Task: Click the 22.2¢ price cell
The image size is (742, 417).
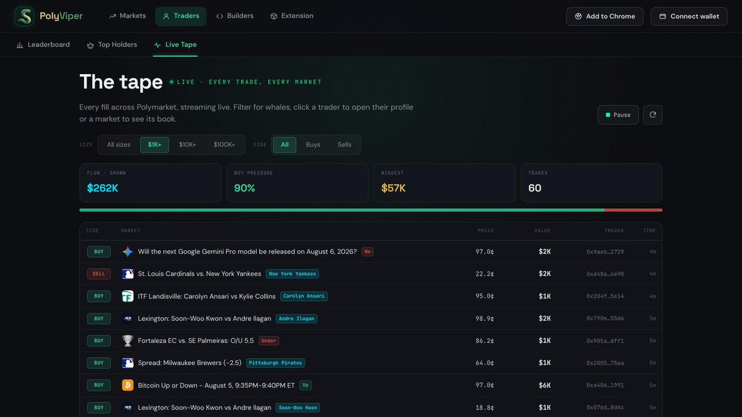Action: coord(485,274)
